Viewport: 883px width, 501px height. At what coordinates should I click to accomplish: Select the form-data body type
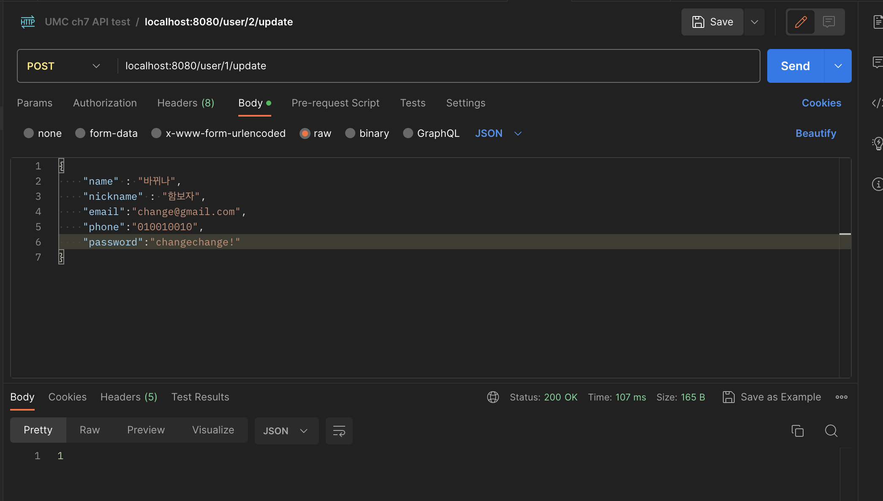pyautogui.click(x=80, y=133)
